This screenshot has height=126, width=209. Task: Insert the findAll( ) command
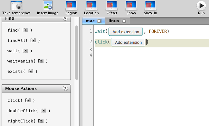pyautogui.click(x=24, y=40)
